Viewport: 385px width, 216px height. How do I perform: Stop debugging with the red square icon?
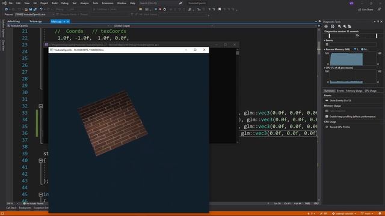pos(160,10)
